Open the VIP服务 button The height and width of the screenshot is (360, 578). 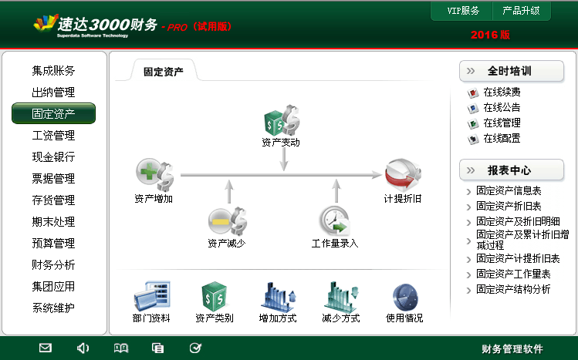(x=462, y=11)
